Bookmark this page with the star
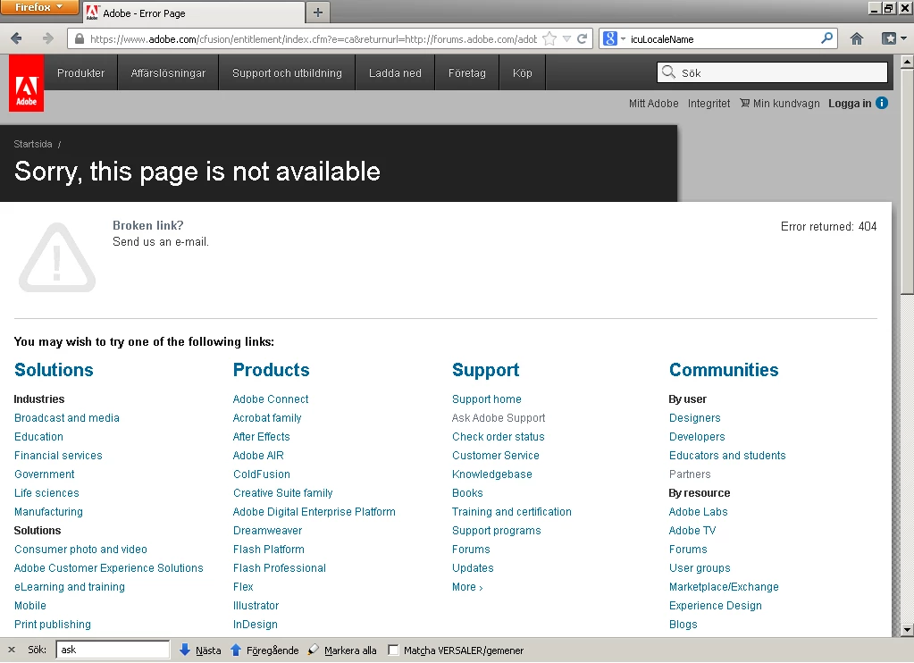This screenshot has height=663, width=914. 549,38
